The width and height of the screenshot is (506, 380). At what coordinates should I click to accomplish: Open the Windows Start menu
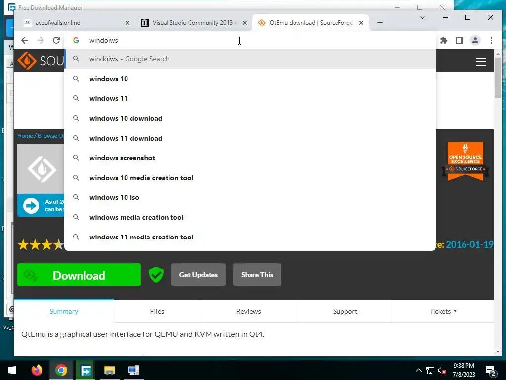(x=12, y=370)
